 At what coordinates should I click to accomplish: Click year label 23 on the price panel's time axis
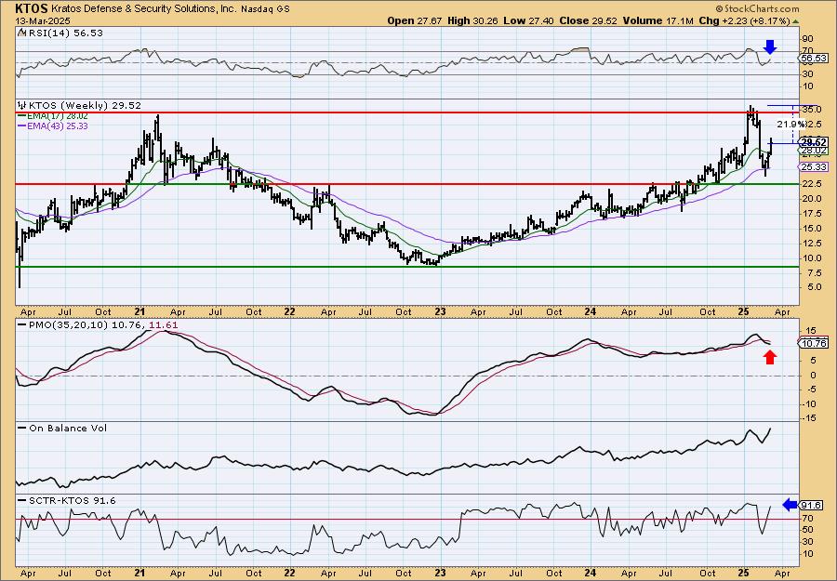441,311
